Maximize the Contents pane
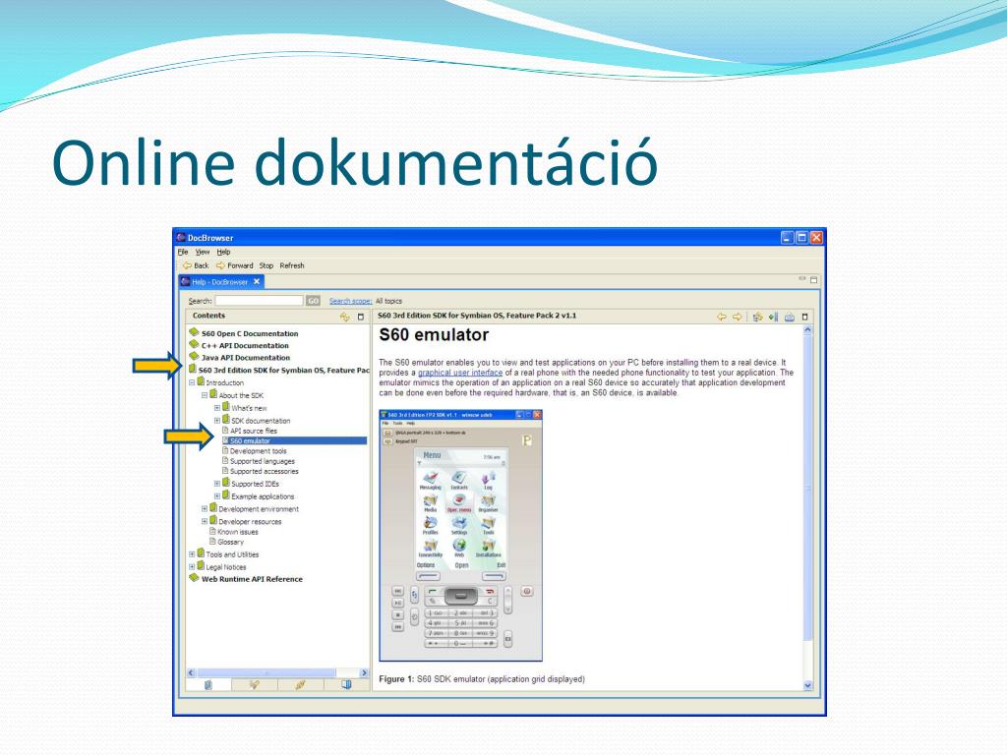1007x755 pixels. (x=360, y=317)
